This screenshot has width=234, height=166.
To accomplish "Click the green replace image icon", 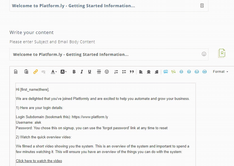I will click(x=173, y=72).
